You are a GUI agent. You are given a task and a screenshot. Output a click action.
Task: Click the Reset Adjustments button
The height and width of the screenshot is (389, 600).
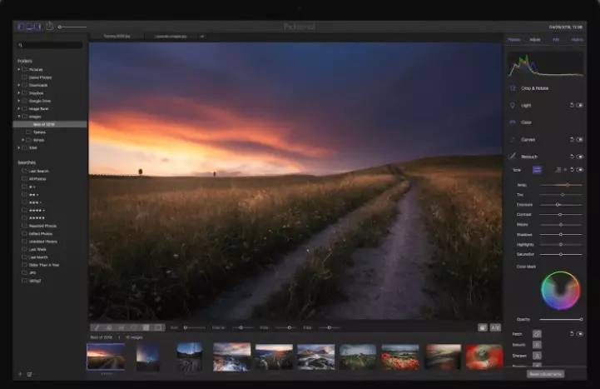(545, 374)
